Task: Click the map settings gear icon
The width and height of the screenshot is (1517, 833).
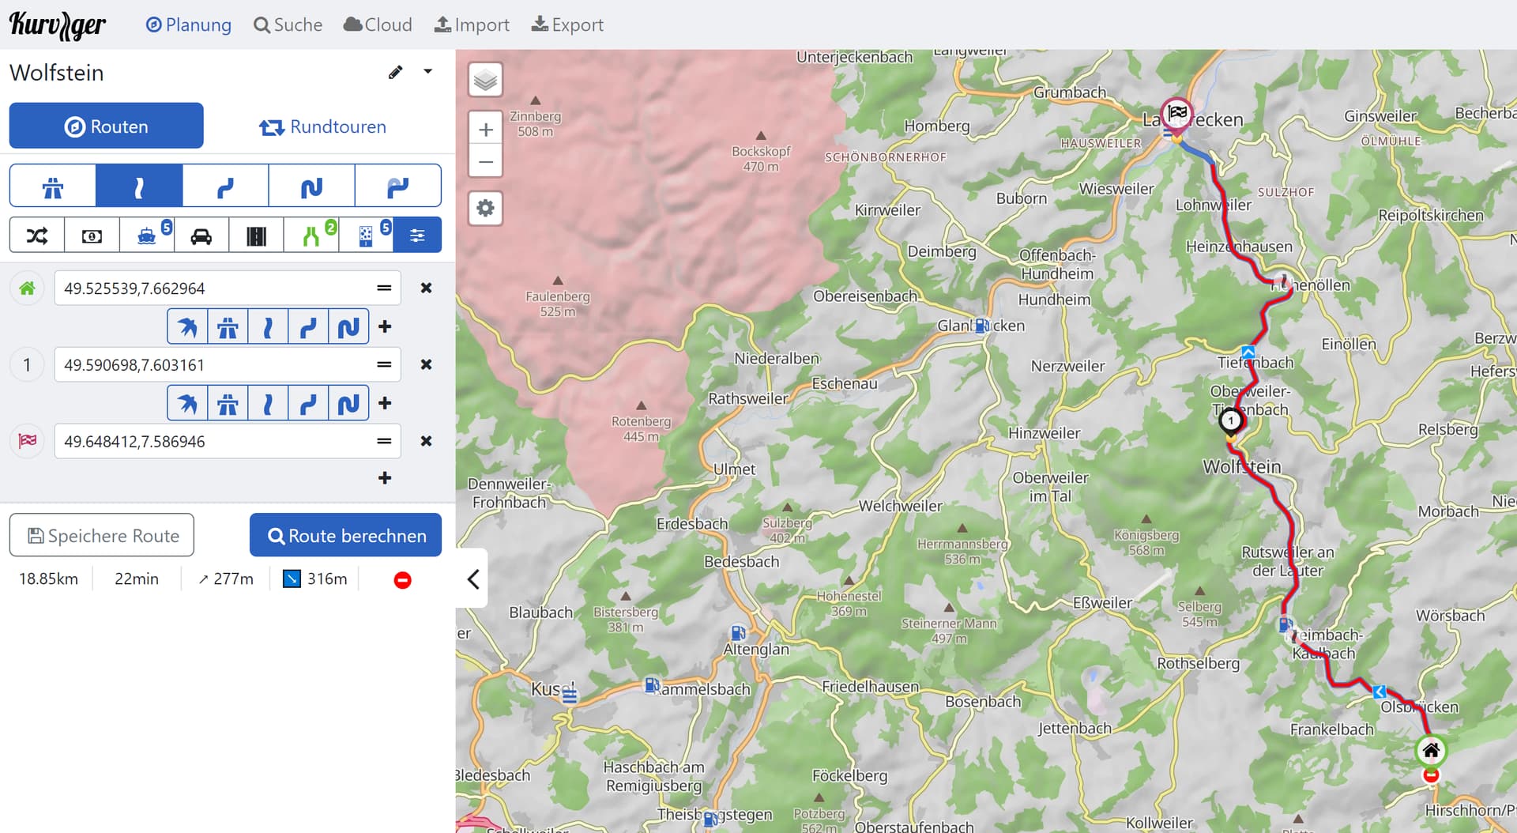Action: [x=485, y=208]
